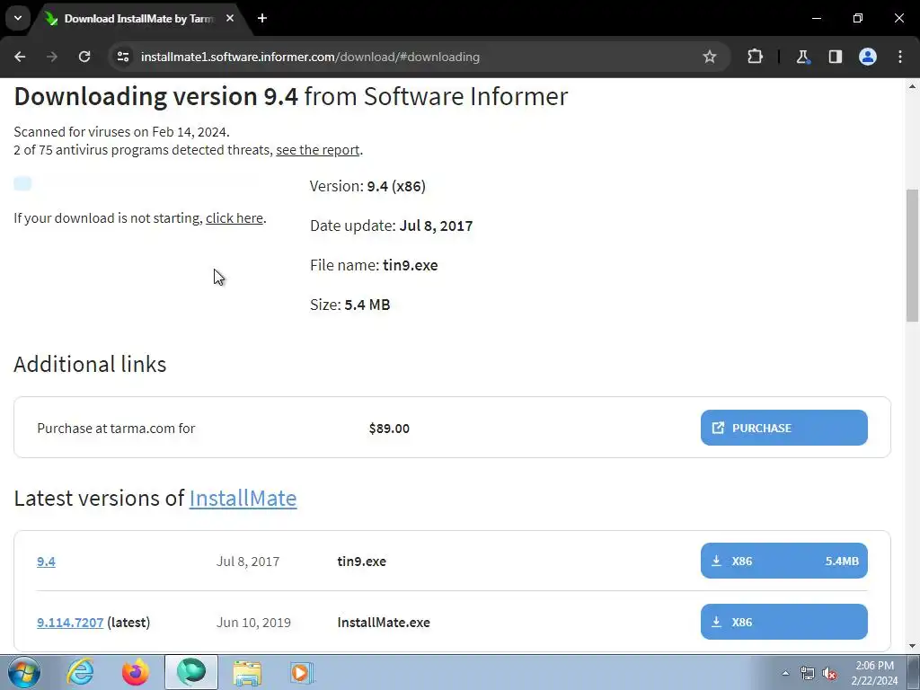
Task: Click the $89.00 price text
Action: pos(389,429)
